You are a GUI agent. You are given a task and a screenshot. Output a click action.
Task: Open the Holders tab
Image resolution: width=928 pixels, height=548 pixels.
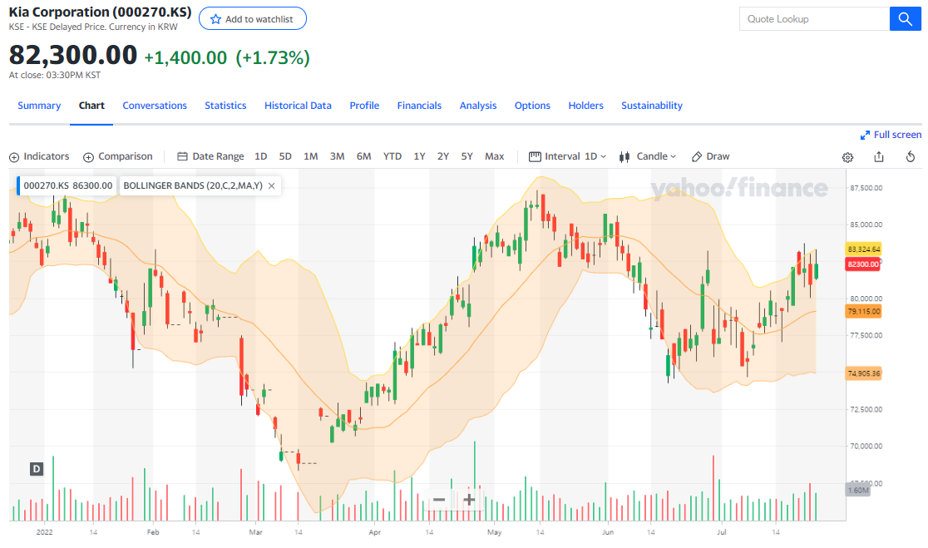[586, 106]
